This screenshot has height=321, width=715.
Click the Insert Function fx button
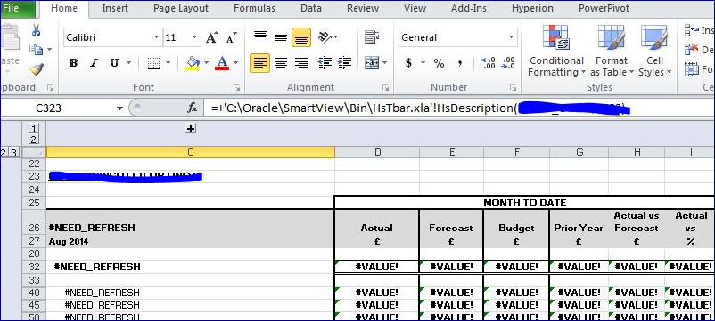pyautogui.click(x=193, y=108)
